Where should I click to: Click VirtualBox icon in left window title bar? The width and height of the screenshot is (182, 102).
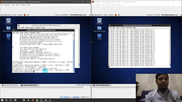pyautogui.click(x=2, y=2)
